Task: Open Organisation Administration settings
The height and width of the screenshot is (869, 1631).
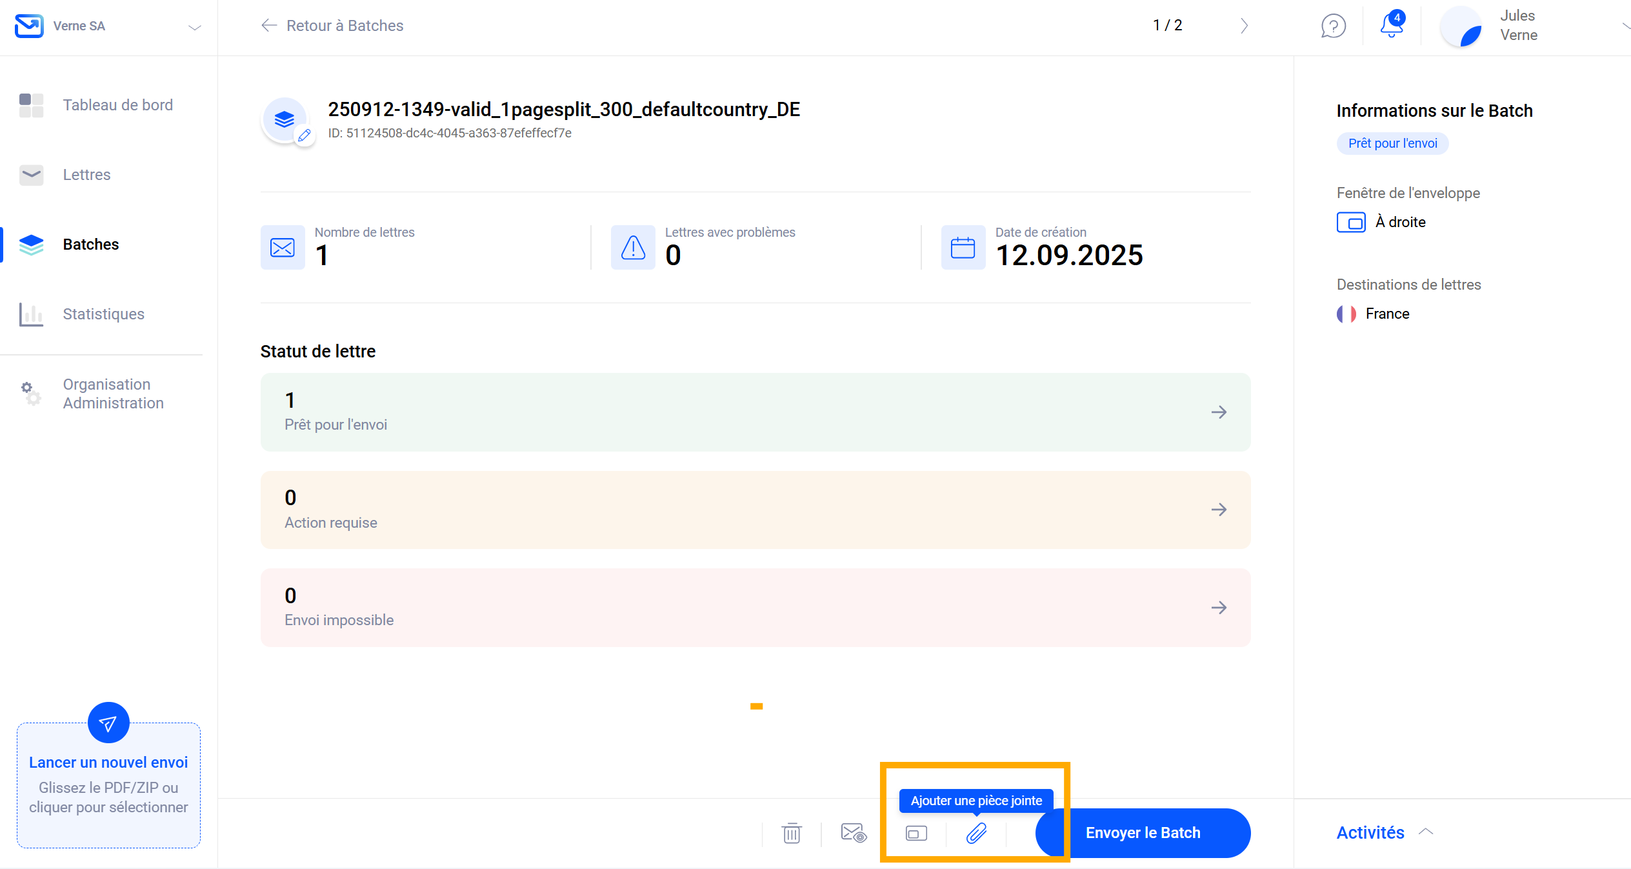Action: (113, 394)
